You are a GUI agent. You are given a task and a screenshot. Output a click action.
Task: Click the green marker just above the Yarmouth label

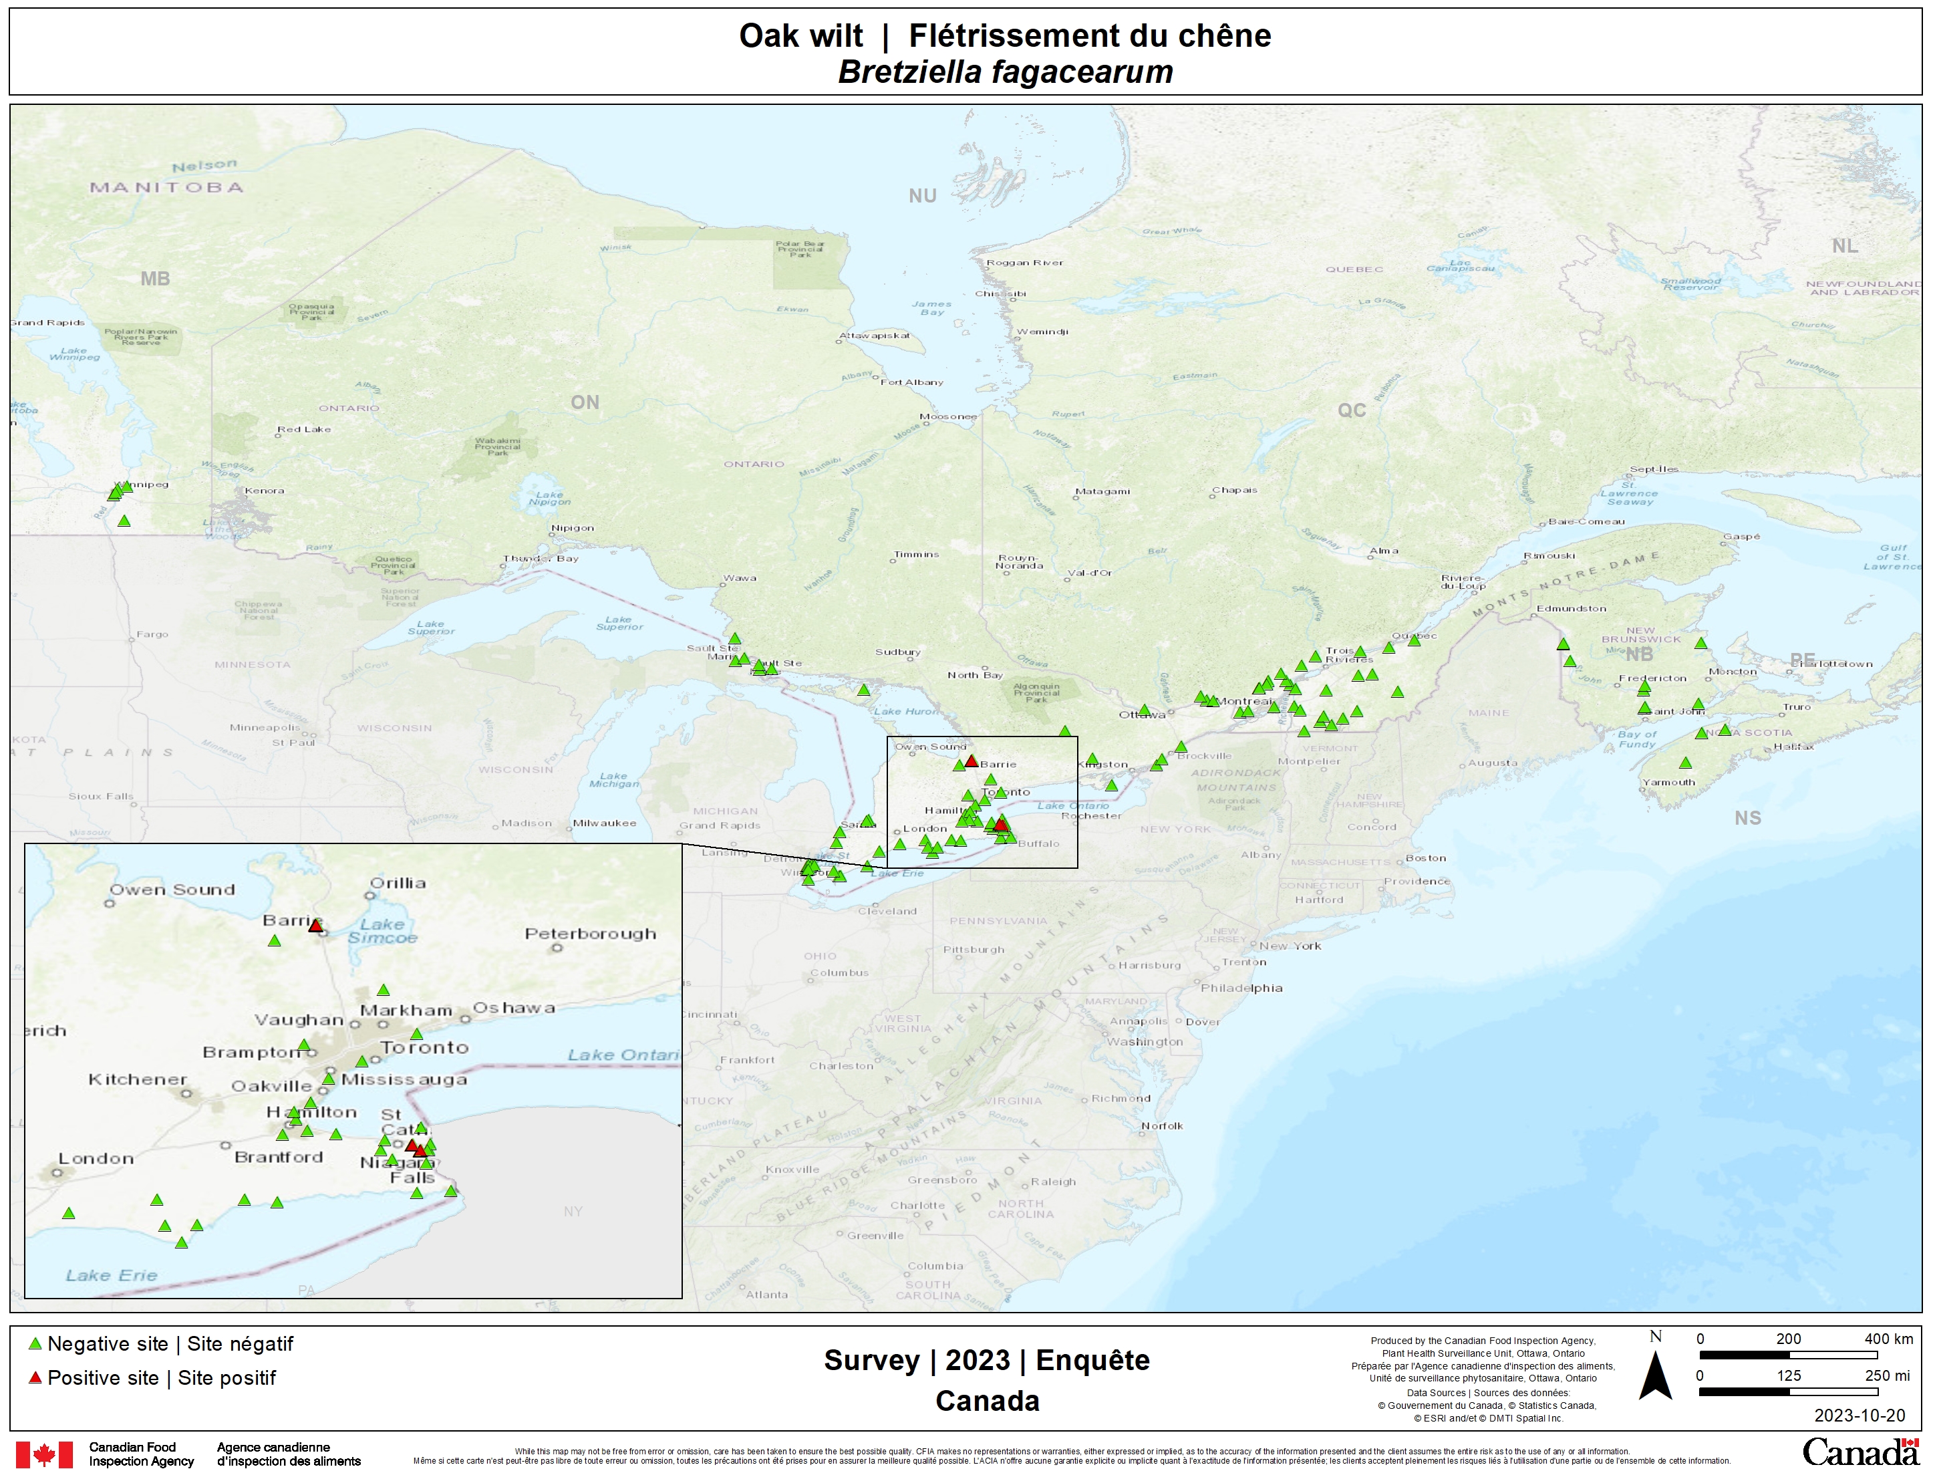pyautogui.click(x=1685, y=763)
